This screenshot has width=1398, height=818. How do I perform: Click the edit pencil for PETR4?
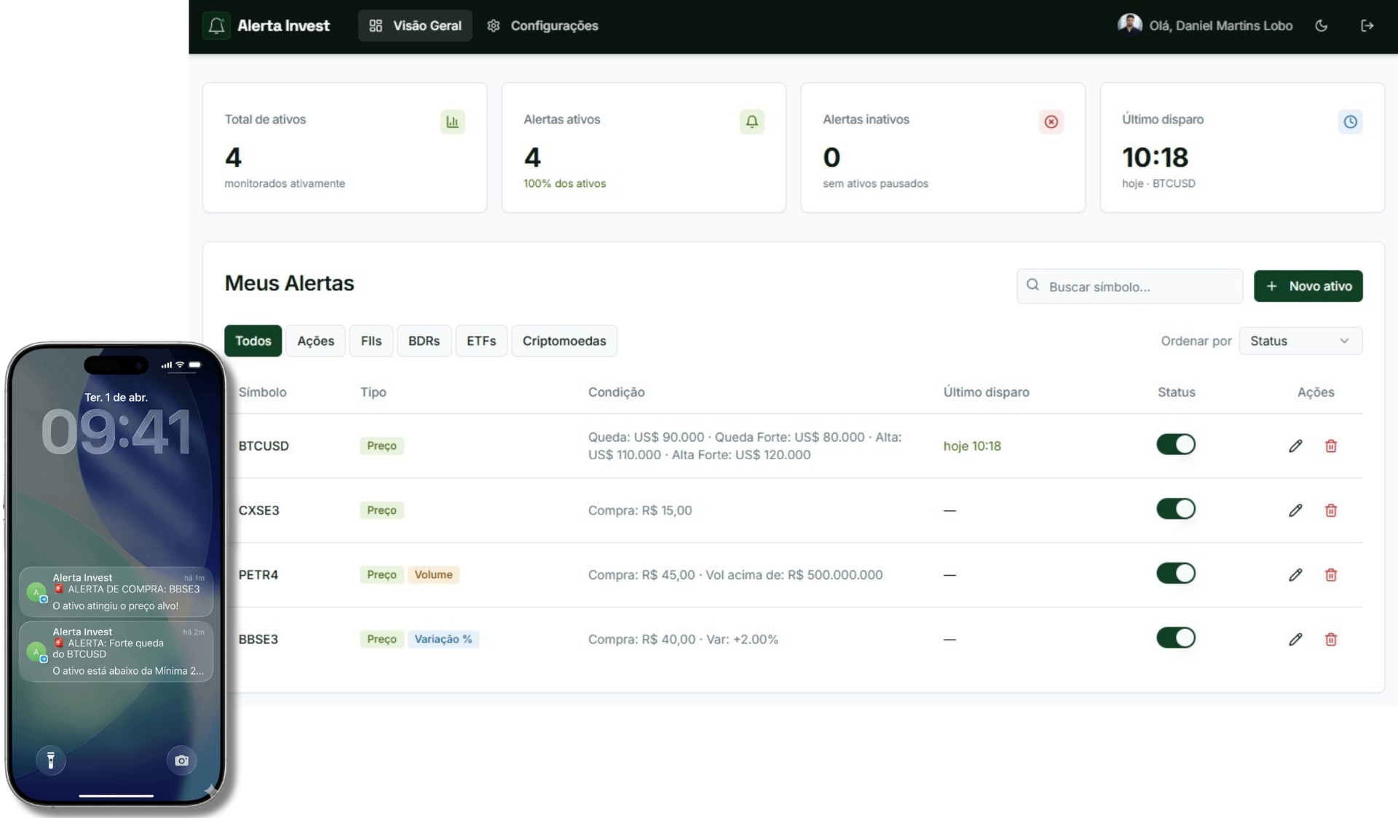(1295, 575)
